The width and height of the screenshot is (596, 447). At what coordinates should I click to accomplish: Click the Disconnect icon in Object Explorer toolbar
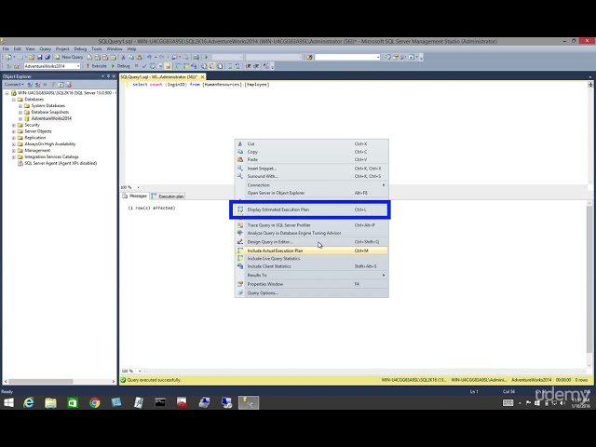[x=37, y=85]
